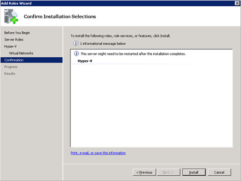Go back with the Previous button

click(x=144, y=172)
